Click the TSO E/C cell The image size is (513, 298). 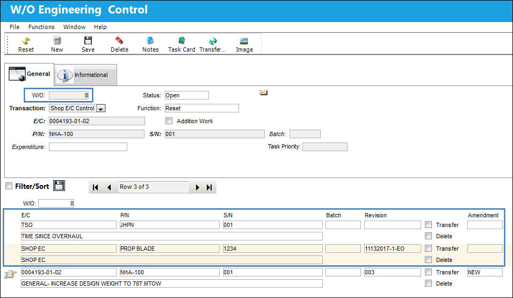coord(69,225)
